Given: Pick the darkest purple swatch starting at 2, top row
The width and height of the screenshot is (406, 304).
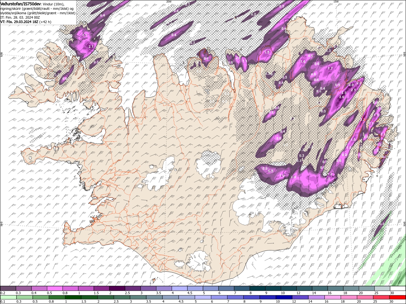Looking at the screenshot, I should point(117,288).
